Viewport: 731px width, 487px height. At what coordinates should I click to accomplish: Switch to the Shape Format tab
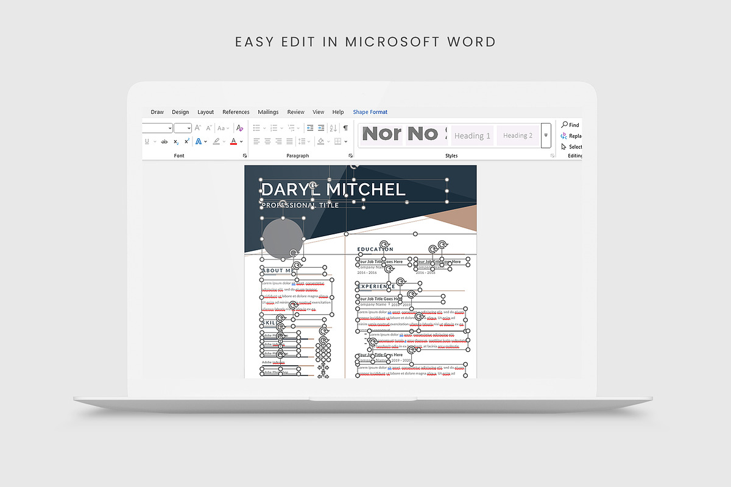click(x=370, y=112)
